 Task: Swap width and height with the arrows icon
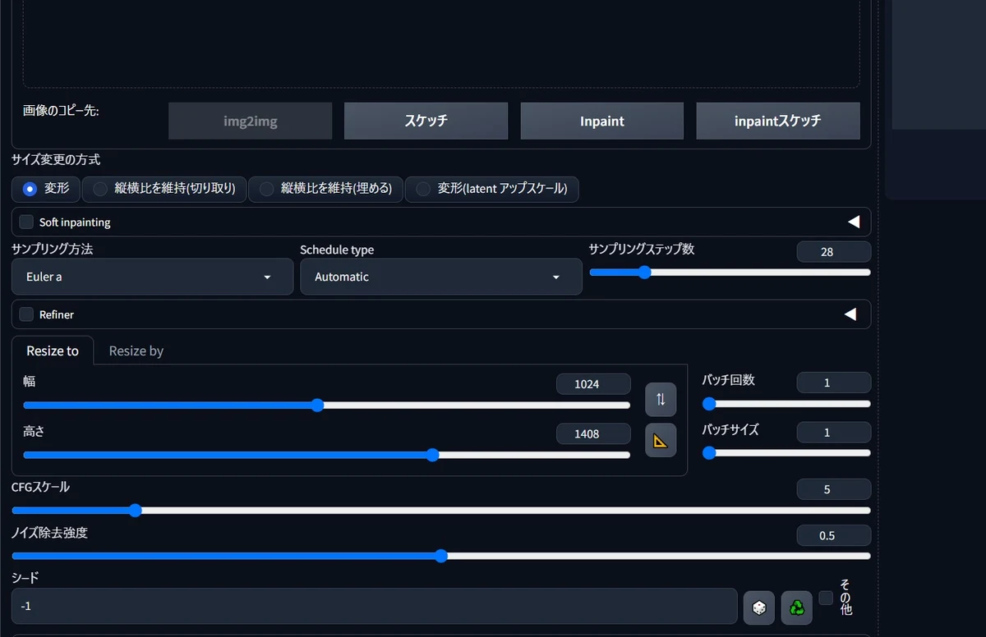pos(661,400)
